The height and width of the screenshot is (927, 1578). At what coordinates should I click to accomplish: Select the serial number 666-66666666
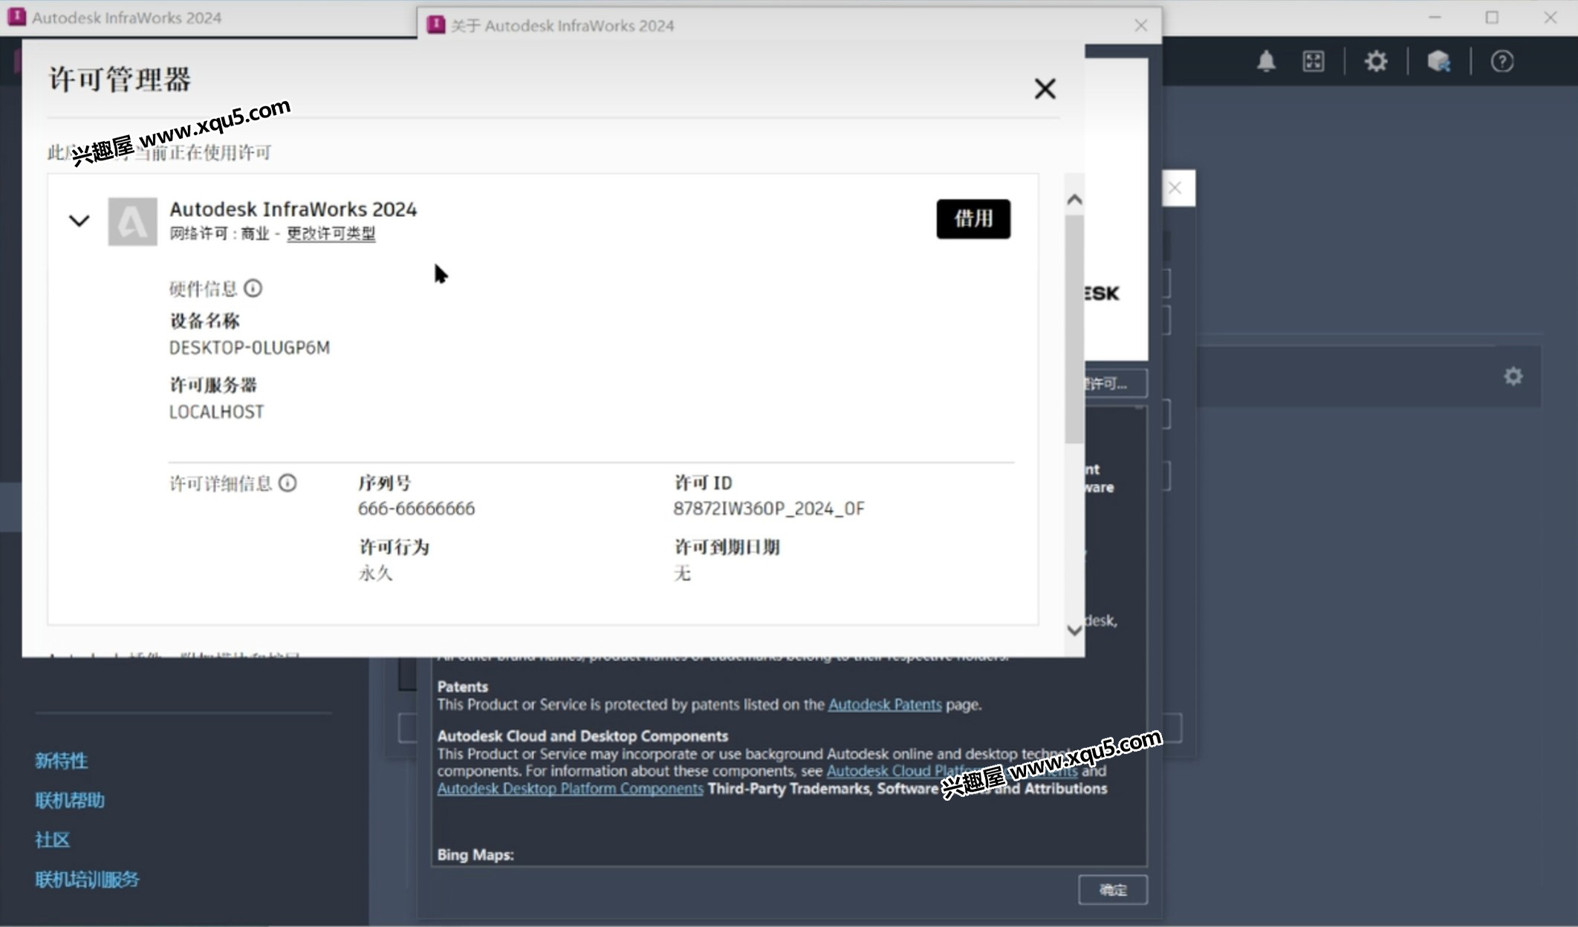[x=416, y=509]
